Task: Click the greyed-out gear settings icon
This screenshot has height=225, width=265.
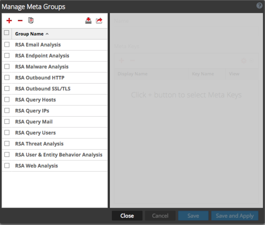Action: pos(244,60)
